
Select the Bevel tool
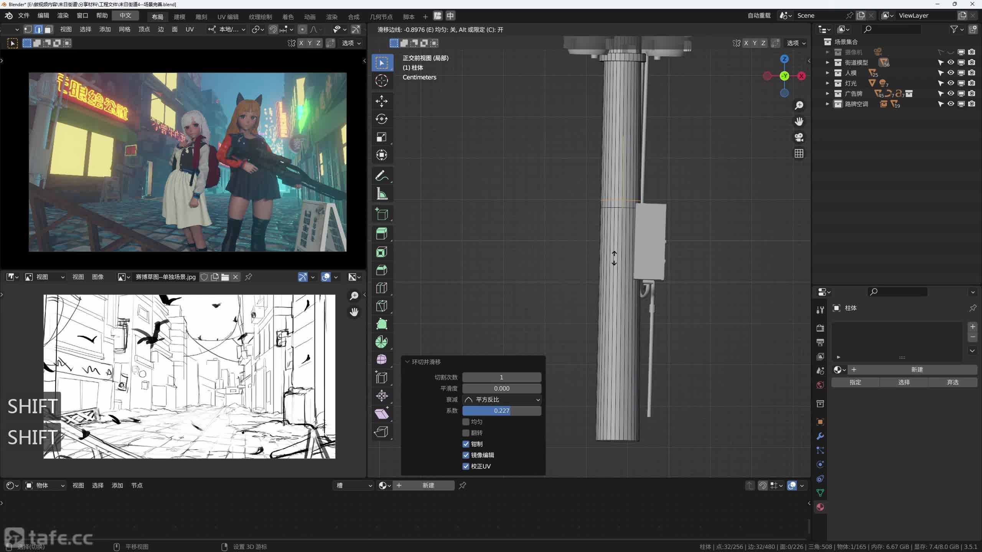pos(382,270)
